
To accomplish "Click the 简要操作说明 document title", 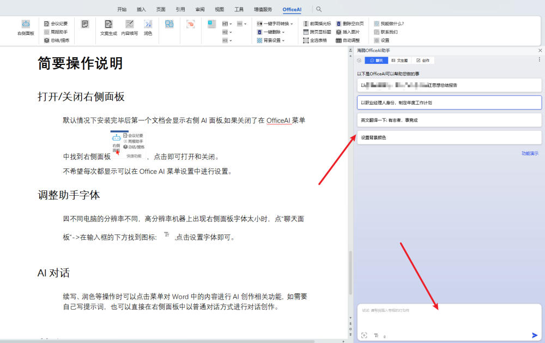I will click(80, 63).
